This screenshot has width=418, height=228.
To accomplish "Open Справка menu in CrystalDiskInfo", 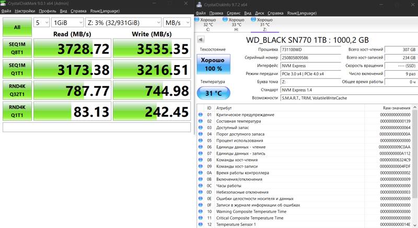I will pyautogui.click(x=275, y=13).
